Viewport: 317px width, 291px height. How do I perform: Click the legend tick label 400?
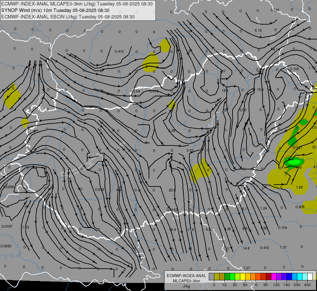[307, 285]
